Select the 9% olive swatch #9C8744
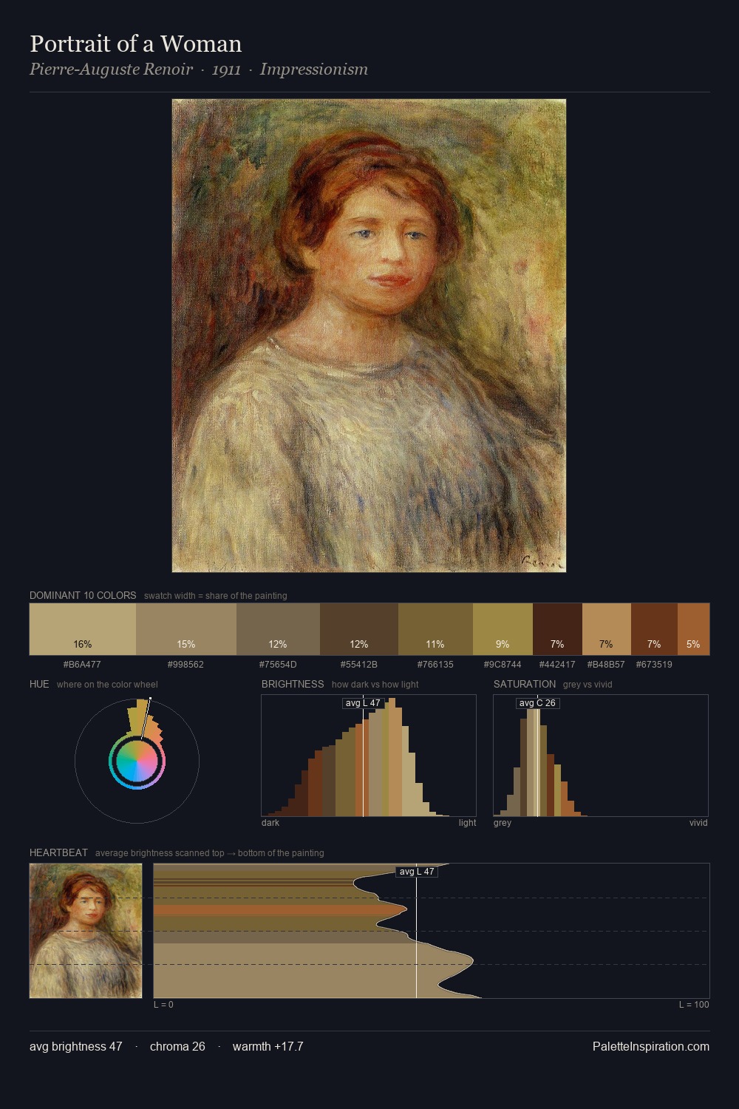739x1109 pixels. pos(503,629)
